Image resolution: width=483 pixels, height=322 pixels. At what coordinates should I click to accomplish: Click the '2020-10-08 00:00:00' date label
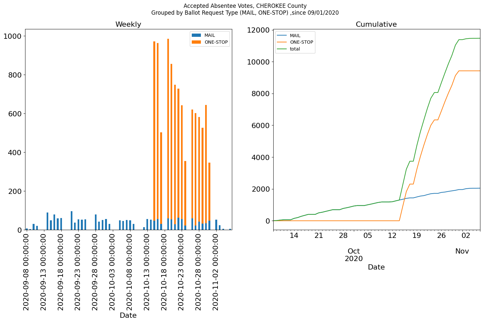(x=130, y=271)
